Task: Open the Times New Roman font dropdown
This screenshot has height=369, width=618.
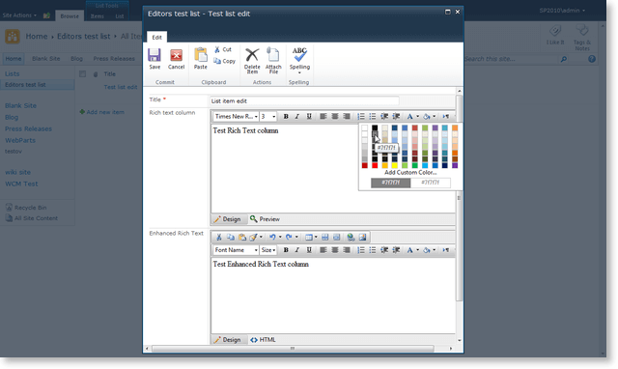Action: click(x=236, y=116)
